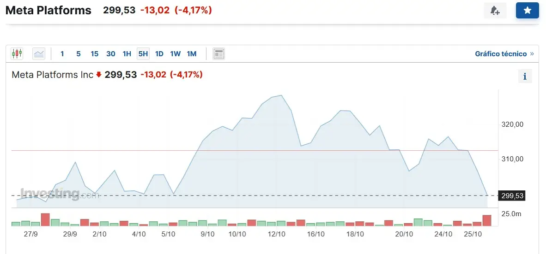Click the chevron next to Gráfico técnico
This screenshot has width=546, height=254.
click(x=532, y=53)
